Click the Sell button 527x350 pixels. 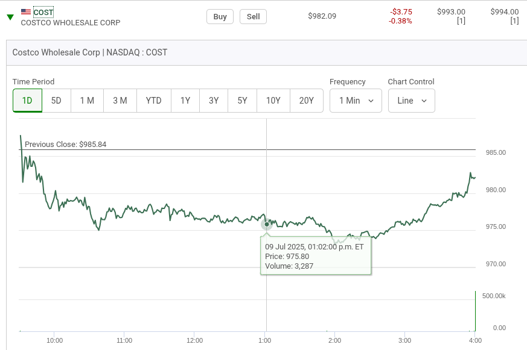point(253,17)
